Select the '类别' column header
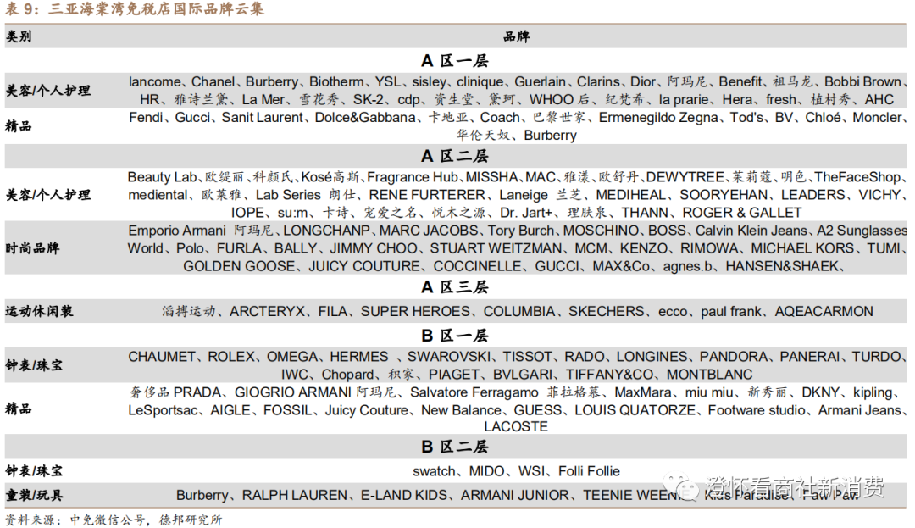The width and height of the screenshot is (915, 528). (x=18, y=36)
